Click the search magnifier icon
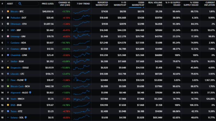 click(20, 4)
